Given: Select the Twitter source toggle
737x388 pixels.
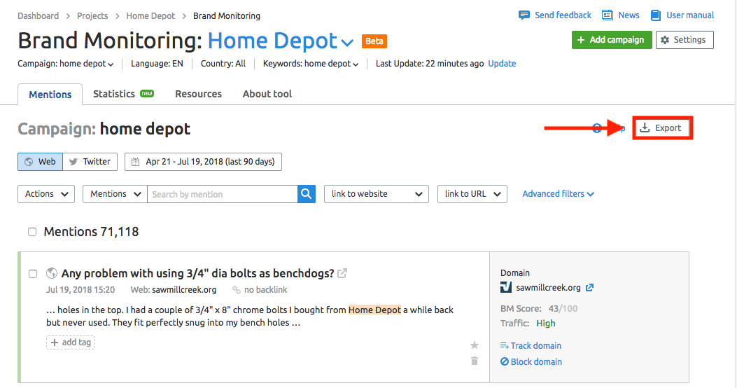Looking at the screenshot, I should tap(90, 162).
